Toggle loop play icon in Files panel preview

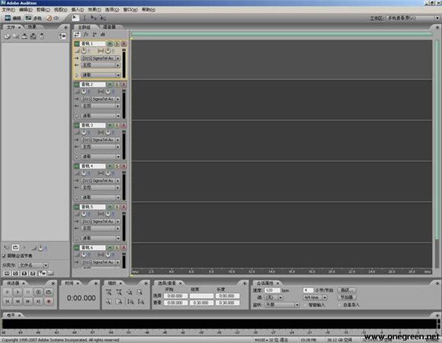[x=15, y=248]
